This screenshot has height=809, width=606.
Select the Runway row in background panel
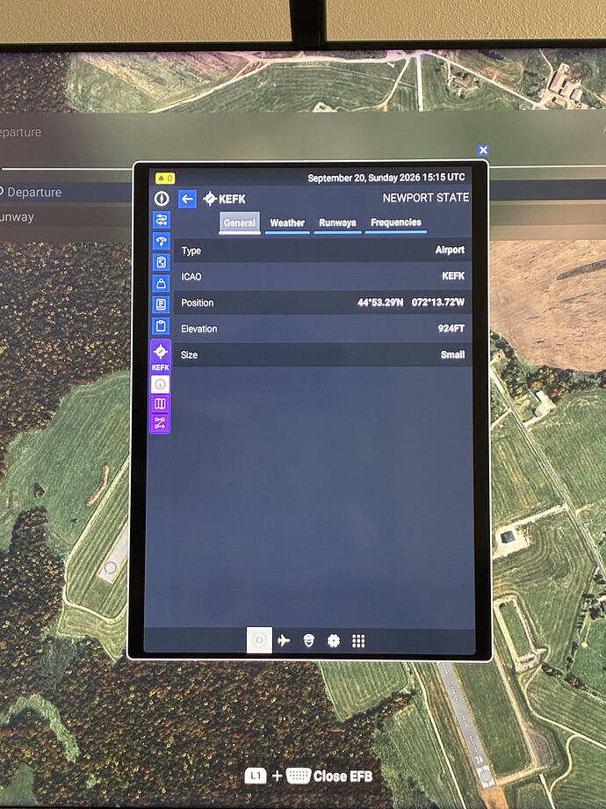pyautogui.click(x=64, y=216)
